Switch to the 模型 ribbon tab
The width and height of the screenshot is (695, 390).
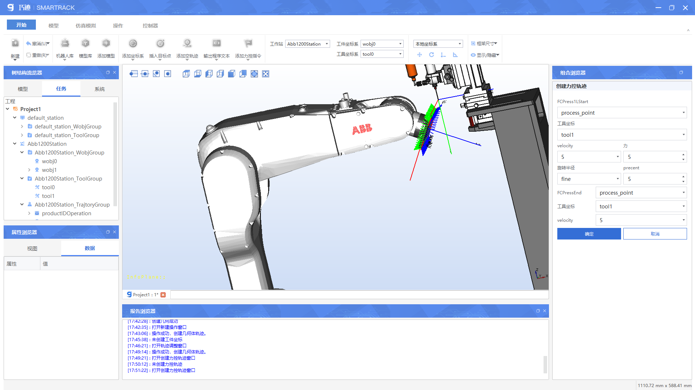click(54, 26)
